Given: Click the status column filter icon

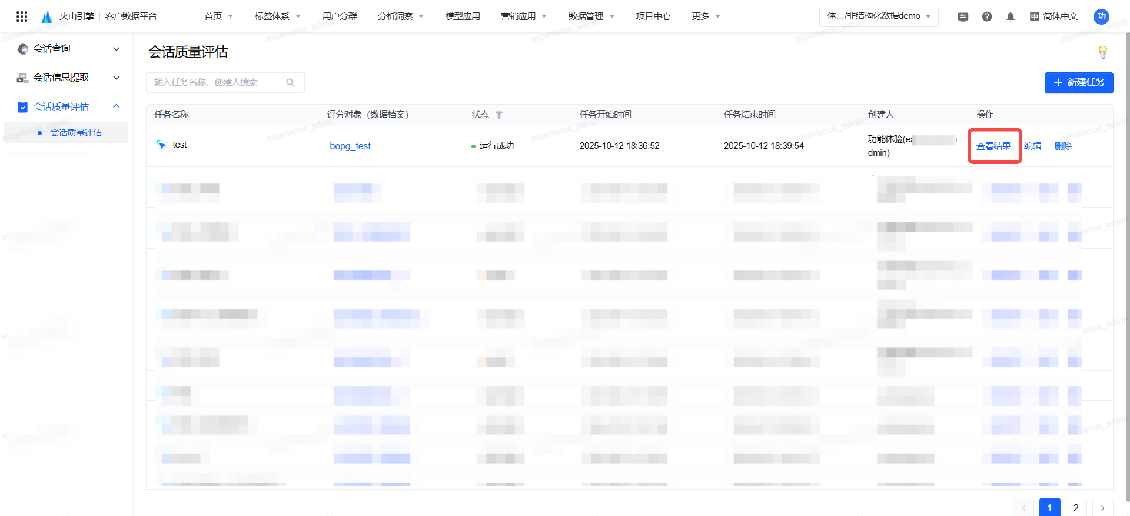Looking at the screenshot, I should coord(499,115).
